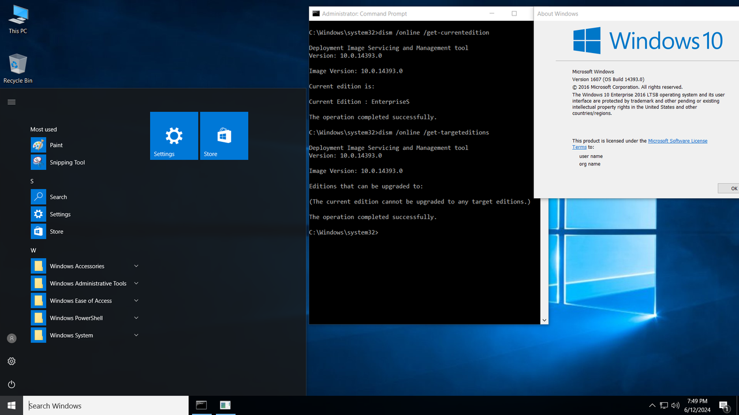Viewport: 739px width, 415px height.
Task: Open the user account icon in Start
Action: tap(12, 338)
